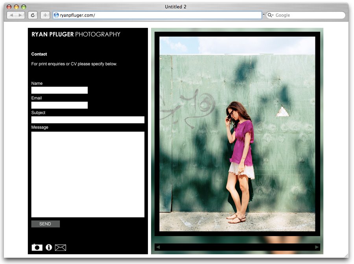Click the main photo of the woman
354x264 pixels.
(237, 134)
